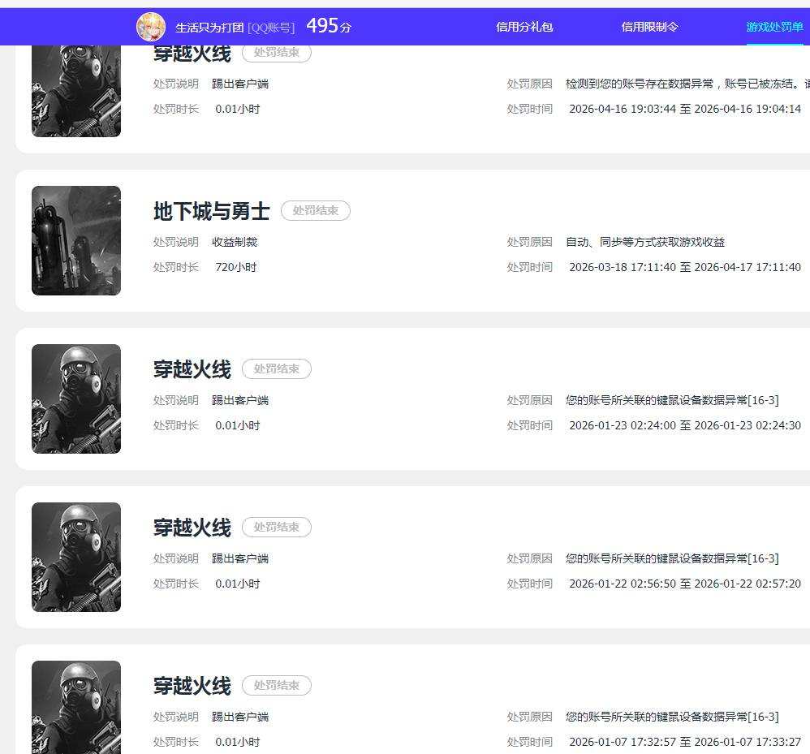Click the username 生活只为打团
The width and height of the screenshot is (810, 754).
click(209, 28)
